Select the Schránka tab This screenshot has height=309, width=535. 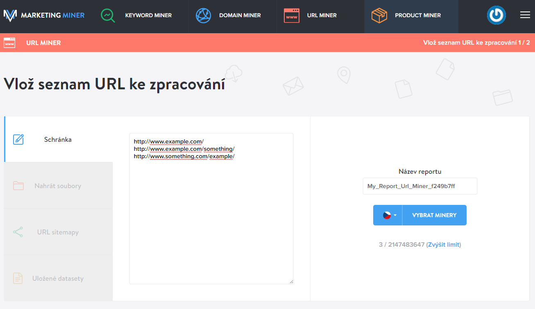58,139
